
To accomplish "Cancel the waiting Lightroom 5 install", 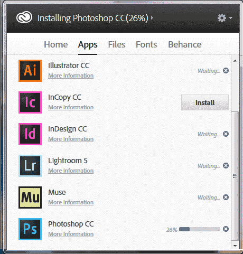I will 226,166.
